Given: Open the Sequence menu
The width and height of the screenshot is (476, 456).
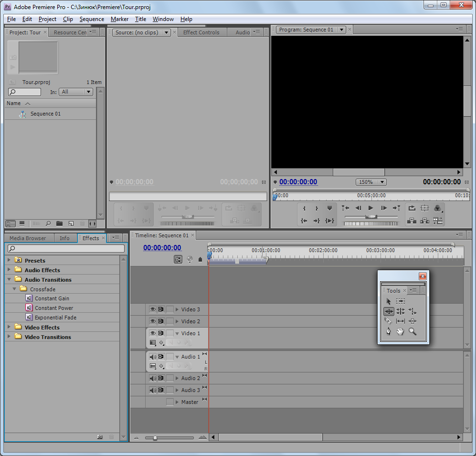Looking at the screenshot, I should pos(92,19).
